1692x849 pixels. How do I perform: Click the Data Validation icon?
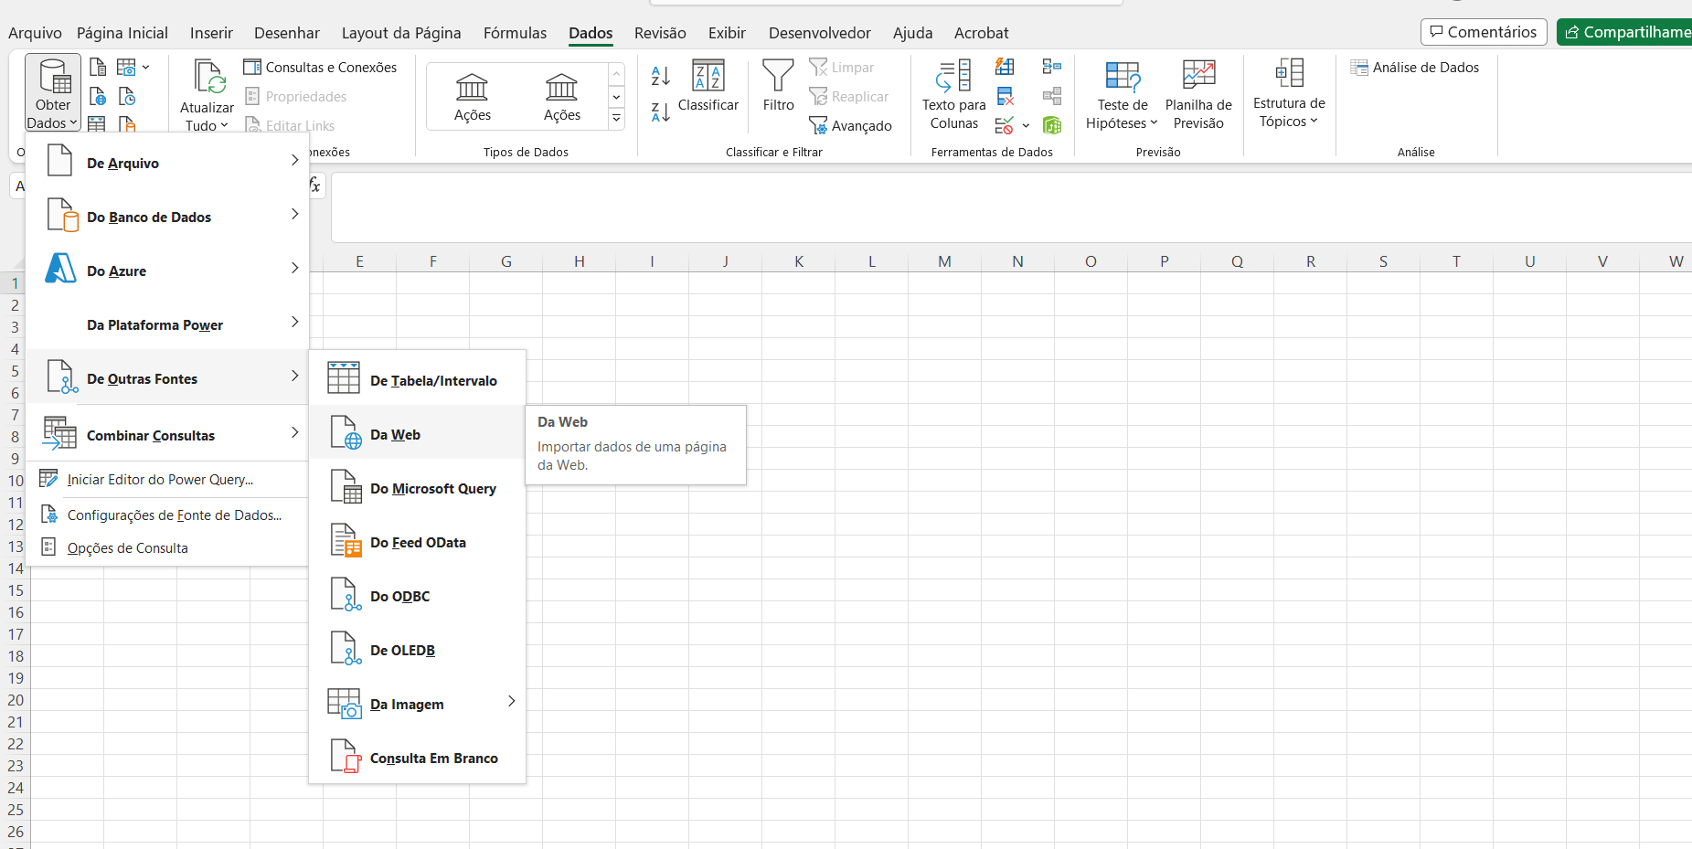1005,125
